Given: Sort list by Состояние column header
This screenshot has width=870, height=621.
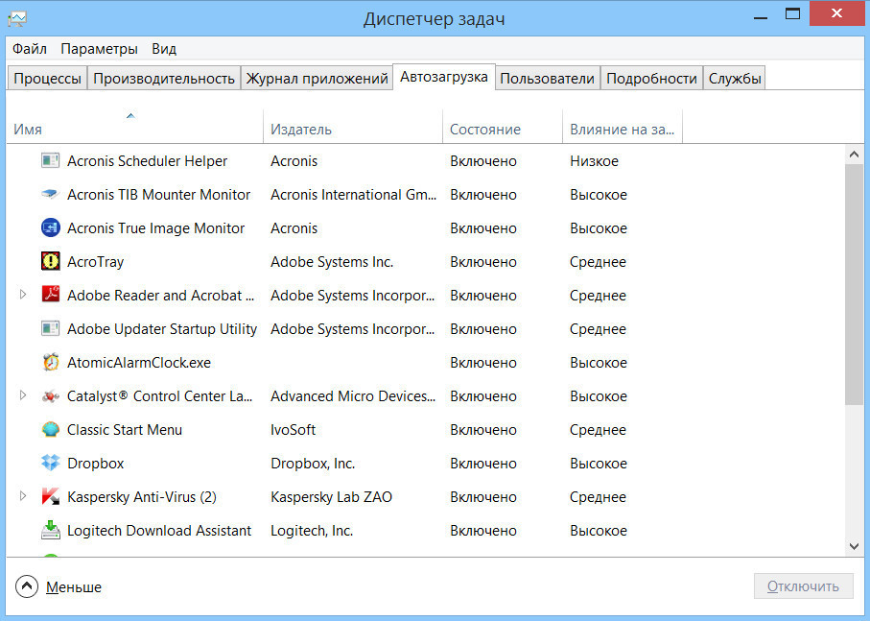Looking at the screenshot, I should (x=485, y=129).
